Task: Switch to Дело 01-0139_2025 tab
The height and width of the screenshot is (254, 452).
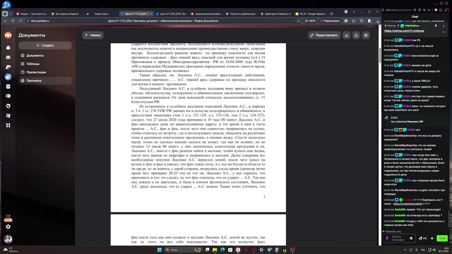Action: (x=171, y=14)
